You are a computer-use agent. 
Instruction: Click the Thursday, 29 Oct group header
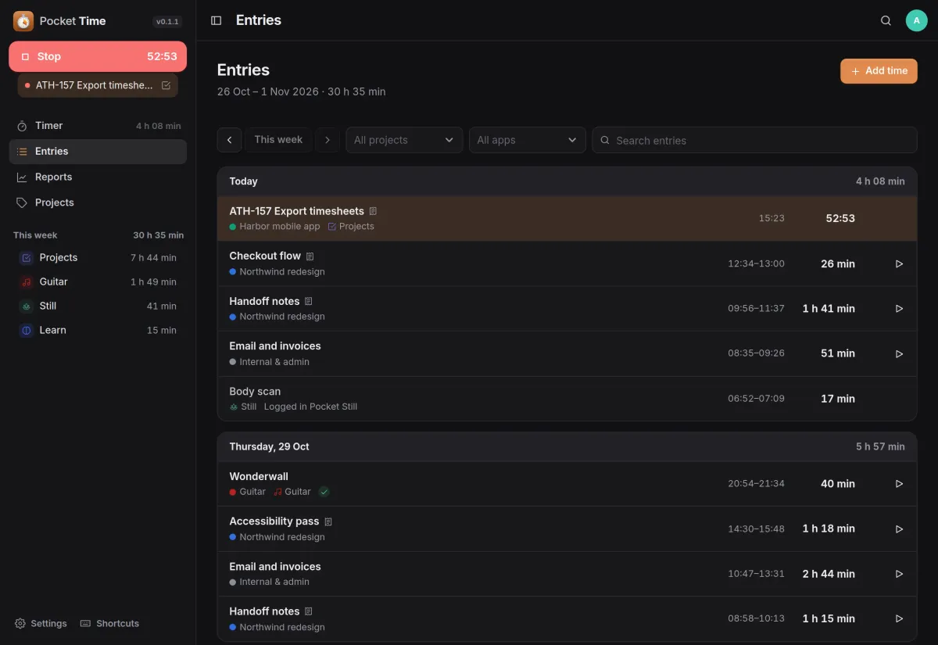(567, 447)
